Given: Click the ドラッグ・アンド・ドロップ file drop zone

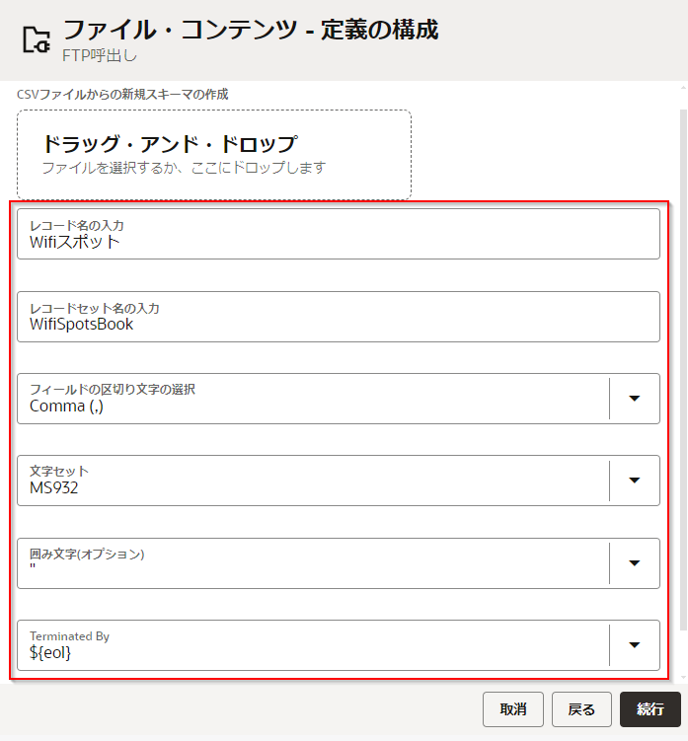Looking at the screenshot, I should pos(213,155).
